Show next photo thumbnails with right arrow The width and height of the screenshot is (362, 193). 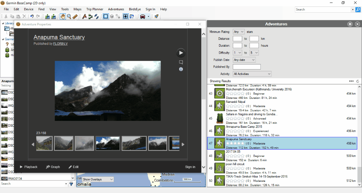click(183, 144)
